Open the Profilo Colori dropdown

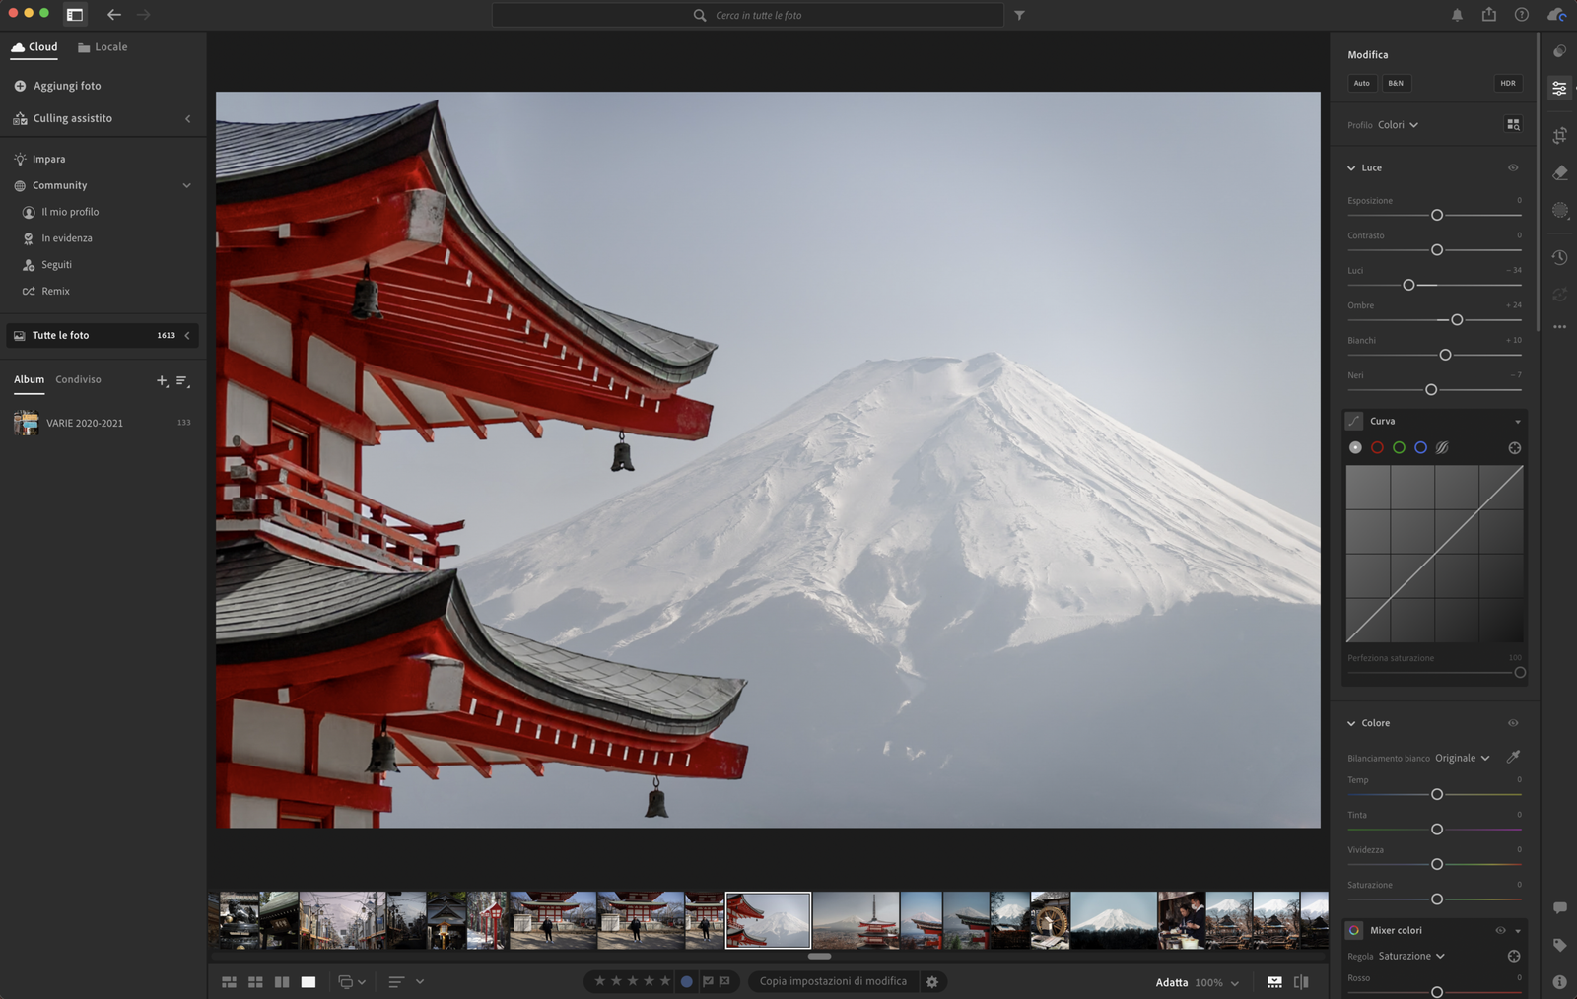point(1398,125)
